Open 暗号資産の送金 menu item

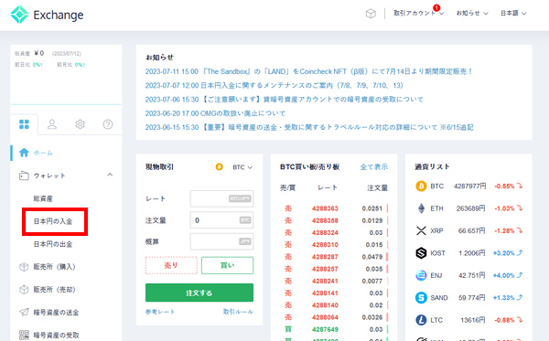pyautogui.click(x=57, y=313)
